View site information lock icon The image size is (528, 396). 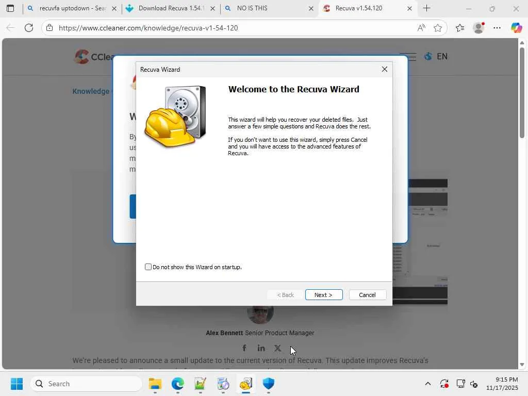(x=49, y=28)
